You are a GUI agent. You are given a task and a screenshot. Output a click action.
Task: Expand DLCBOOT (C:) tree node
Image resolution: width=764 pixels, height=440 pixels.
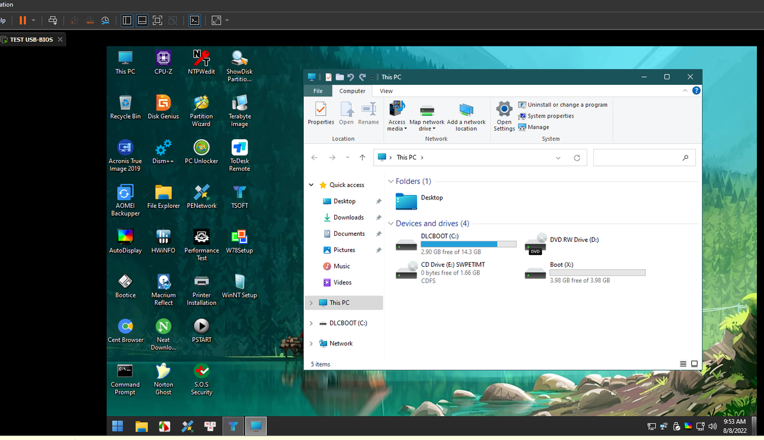tap(311, 323)
